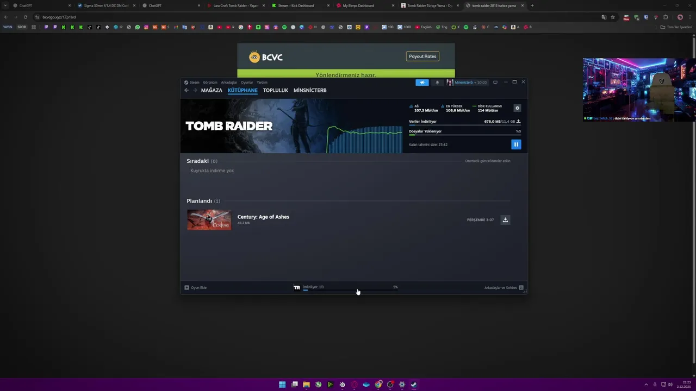Click Kalan tahmini süre: 15:42 text
696x391 pixels.
428,144
